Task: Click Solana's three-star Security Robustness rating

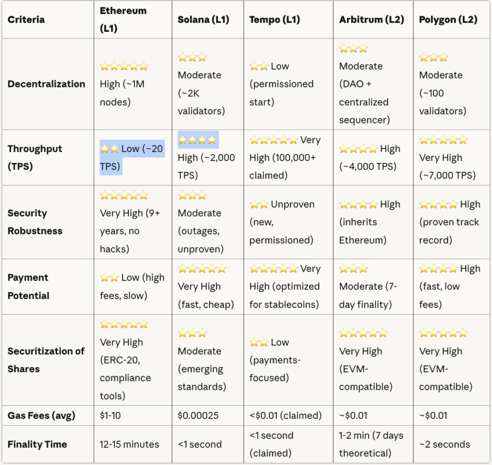Action: click(192, 195)
